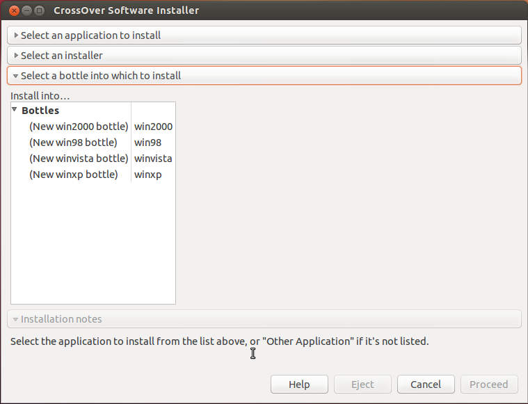The height and width of the screenshot is (404, 528).
Task: Click the winvista template cell
Action: click(153, 159)
